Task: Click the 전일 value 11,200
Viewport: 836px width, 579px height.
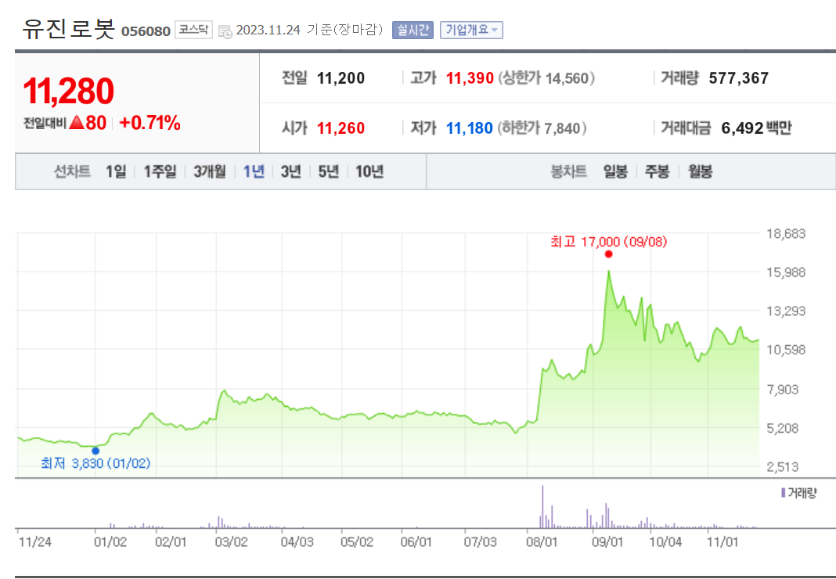Action: pos(341,78)
